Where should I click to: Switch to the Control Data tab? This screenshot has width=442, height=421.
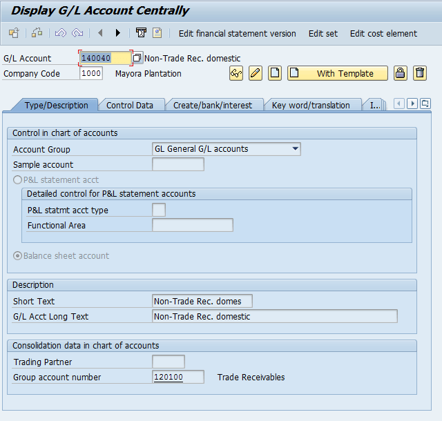(130, 106)
